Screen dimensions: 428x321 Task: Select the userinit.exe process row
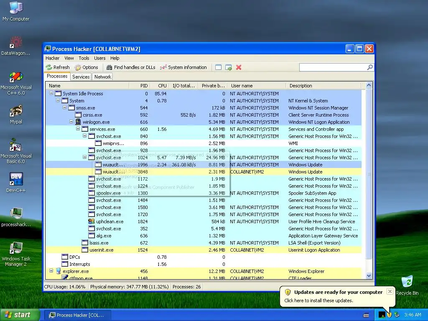tap(204, 250)
